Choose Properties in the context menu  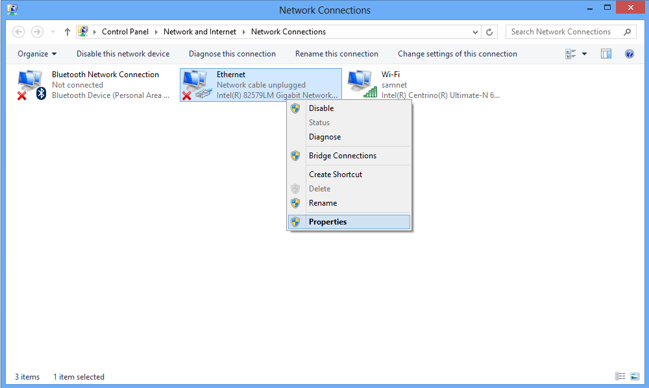(349, 222)
